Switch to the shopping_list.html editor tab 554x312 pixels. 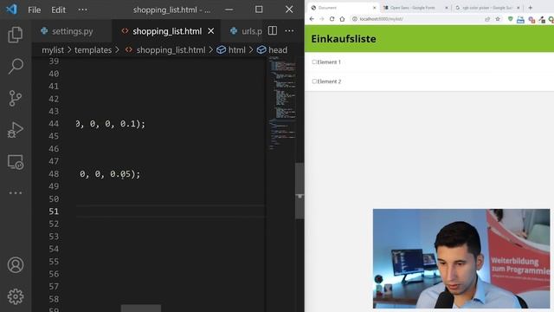[x=167, y=31]
